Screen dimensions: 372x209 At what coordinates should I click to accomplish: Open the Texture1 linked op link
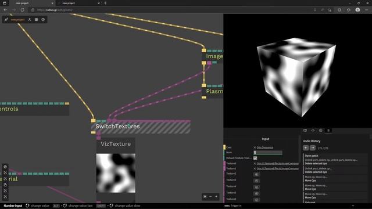coord(278,169)
